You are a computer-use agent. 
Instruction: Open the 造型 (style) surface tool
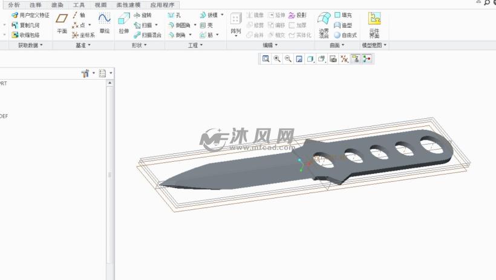click(x=343, y=25)
